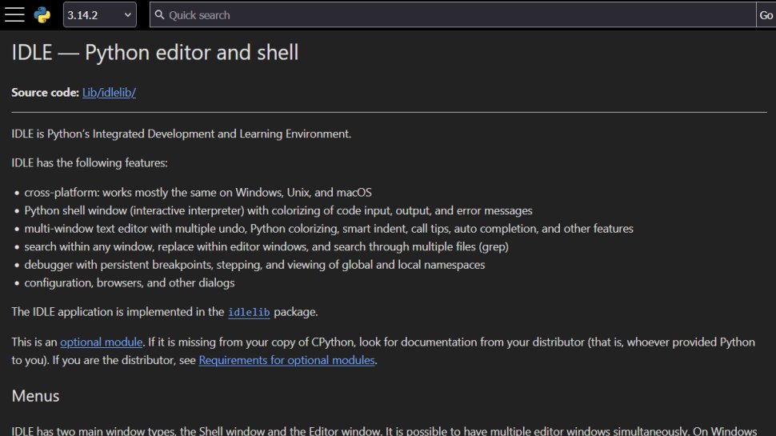Follow the idlelib package link
776x436 pixels.
click(249, 312)
